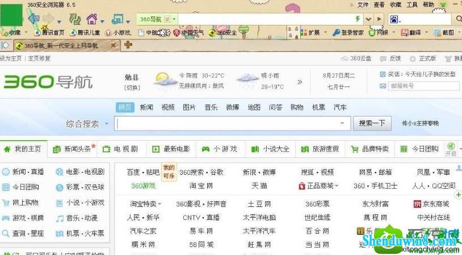The width and height of the screenshot is (462, 255).
Task: Select the 新闻 search tab
Action: (146, 107)
